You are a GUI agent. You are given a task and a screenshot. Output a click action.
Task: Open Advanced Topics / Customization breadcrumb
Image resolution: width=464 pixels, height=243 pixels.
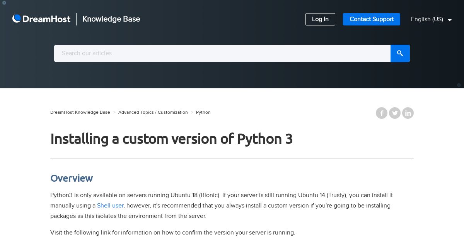coord(153,112)
